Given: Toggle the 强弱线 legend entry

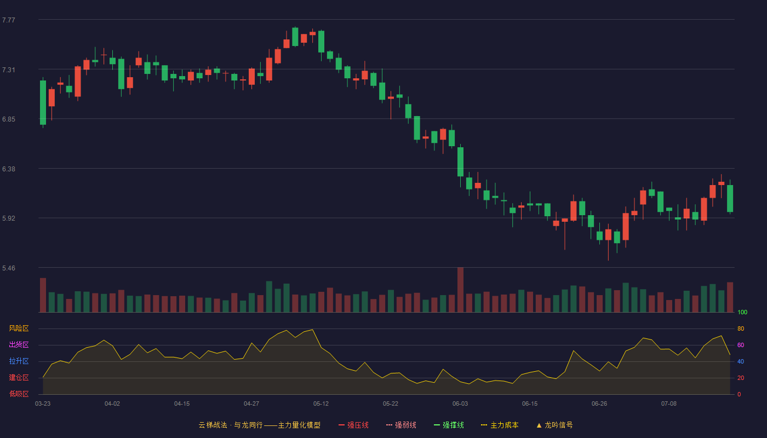Looking at the screenshot, I should pyautogui.click(x=401, y=425).
